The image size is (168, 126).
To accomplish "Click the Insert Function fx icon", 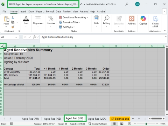I will (34, 37).
